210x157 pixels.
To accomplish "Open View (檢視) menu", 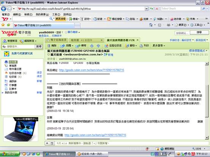I will point(28,14).
